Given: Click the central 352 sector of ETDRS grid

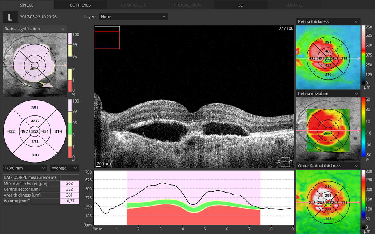Looking at the screenshot, I should (x=35, y=132).
